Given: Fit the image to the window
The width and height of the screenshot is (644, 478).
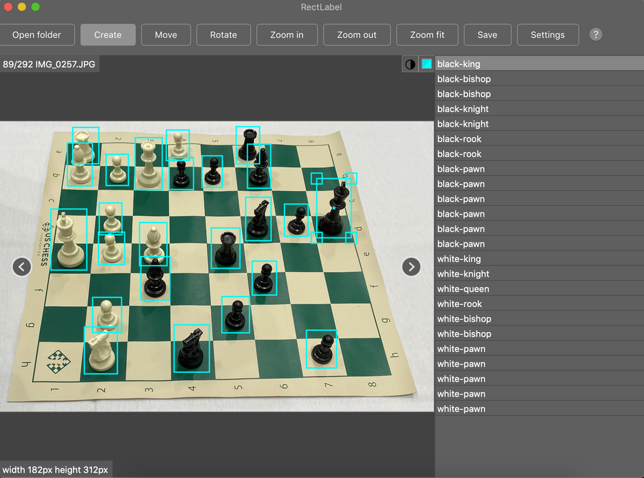Looking at the screenshot, I should (427, 34).
